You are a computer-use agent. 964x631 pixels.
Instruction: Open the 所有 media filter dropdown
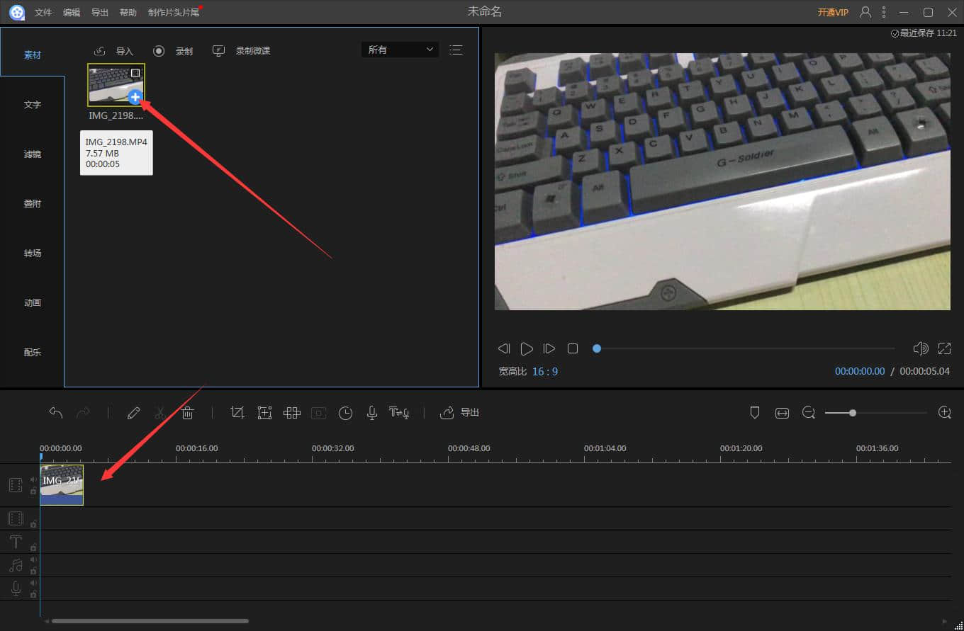(400, 50)
